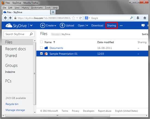Reload the page with refresh icon
Image resolution: width=150 pixels, height=119 pixels.
pos(80,18)
